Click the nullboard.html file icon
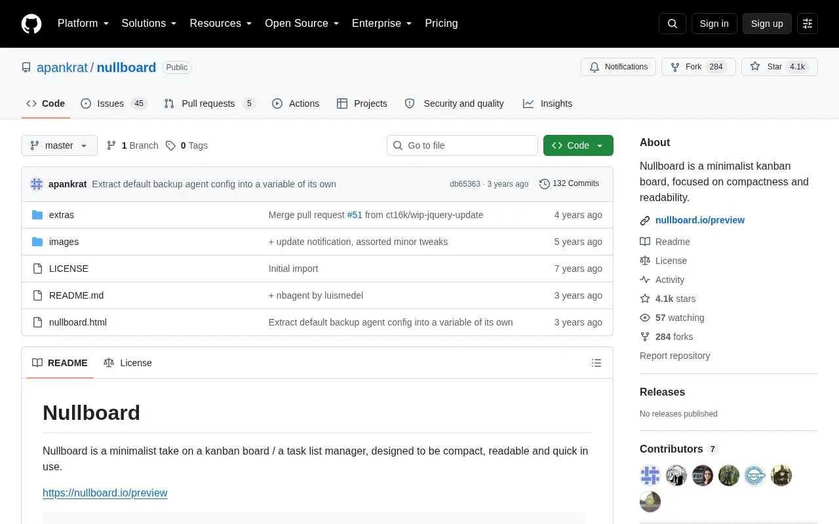 (37, 322)
